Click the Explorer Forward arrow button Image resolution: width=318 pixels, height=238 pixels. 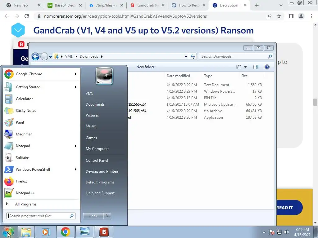(x=44, y=56)
